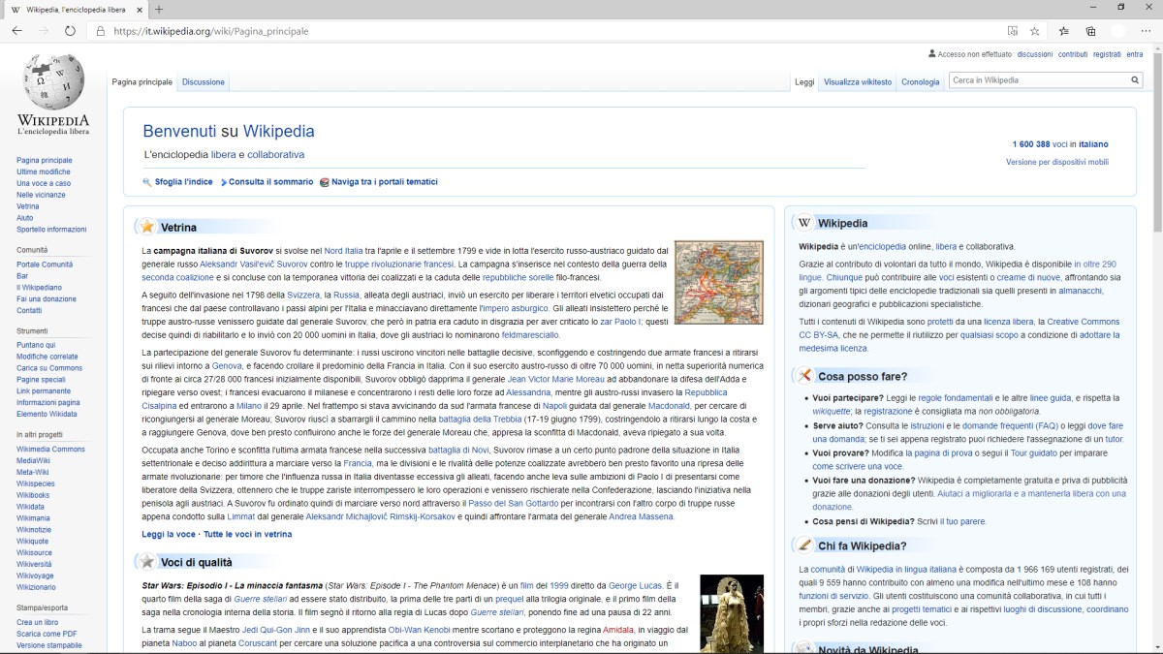Click Crea un libro in the sidebar
Viewport: 1163px width, 654px height.
(x=37, y=622)
